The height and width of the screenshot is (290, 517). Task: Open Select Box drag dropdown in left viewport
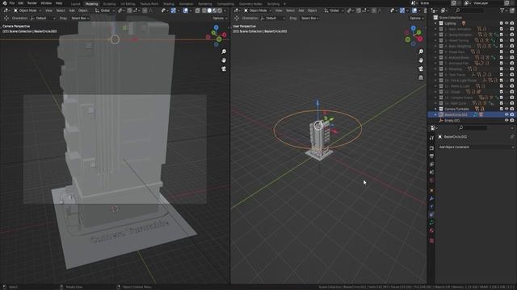click(79, 18)
